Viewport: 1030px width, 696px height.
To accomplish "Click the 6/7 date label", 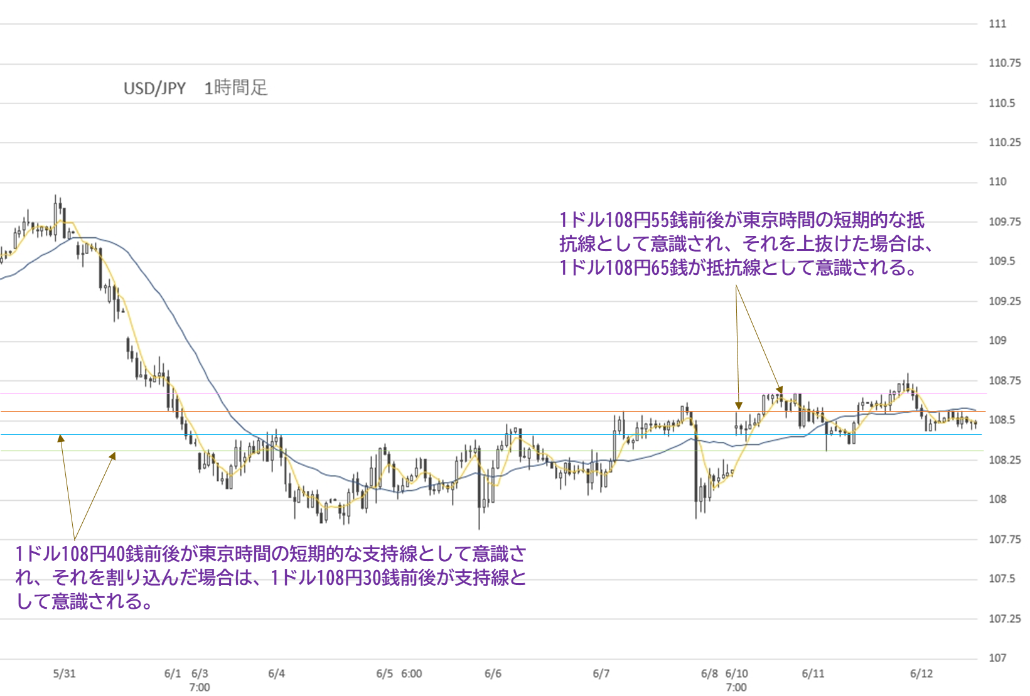I will [601, 674].
